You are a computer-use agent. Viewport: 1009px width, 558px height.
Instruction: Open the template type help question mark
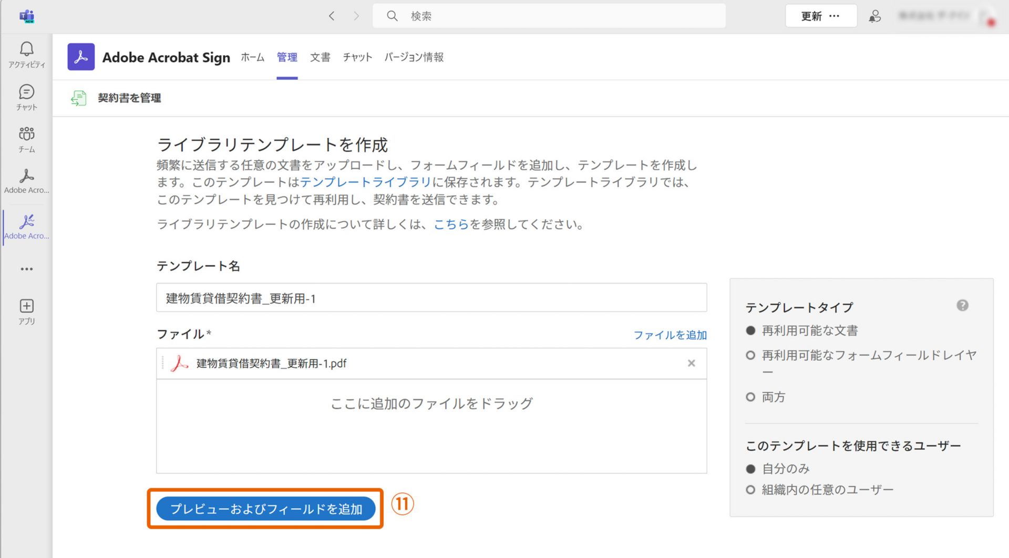point(962,305)
